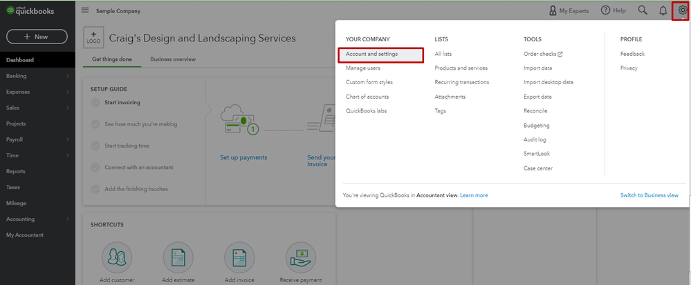Open Recurring transactions
Screen dimensions: 691x285
[x=462, y=82]
